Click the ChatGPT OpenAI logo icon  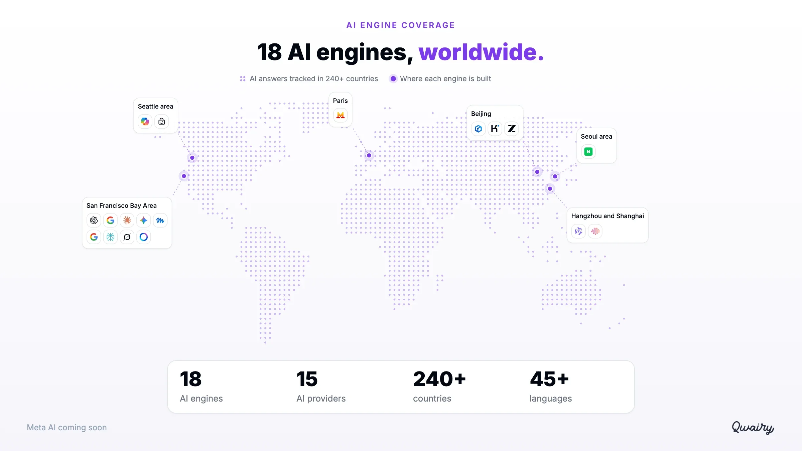click(x=94, y=220)
